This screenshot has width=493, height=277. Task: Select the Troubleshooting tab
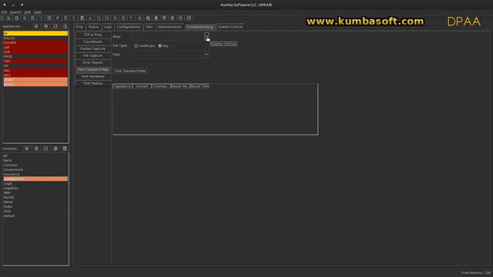coord(200,27)
